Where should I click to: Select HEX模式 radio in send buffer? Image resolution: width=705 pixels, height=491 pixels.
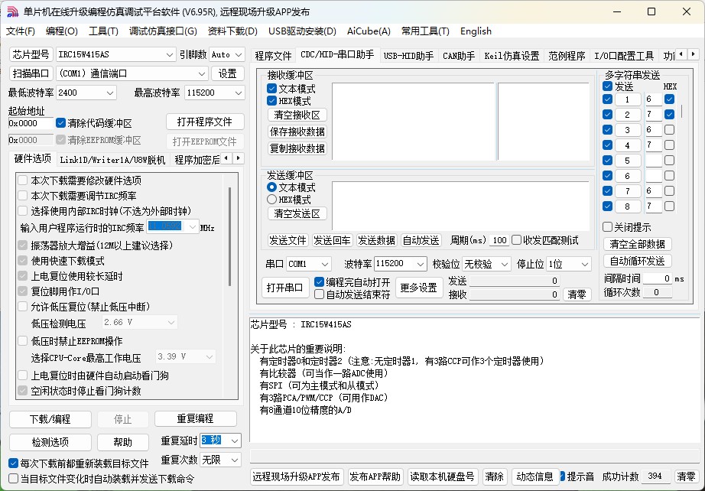point(272,199)
